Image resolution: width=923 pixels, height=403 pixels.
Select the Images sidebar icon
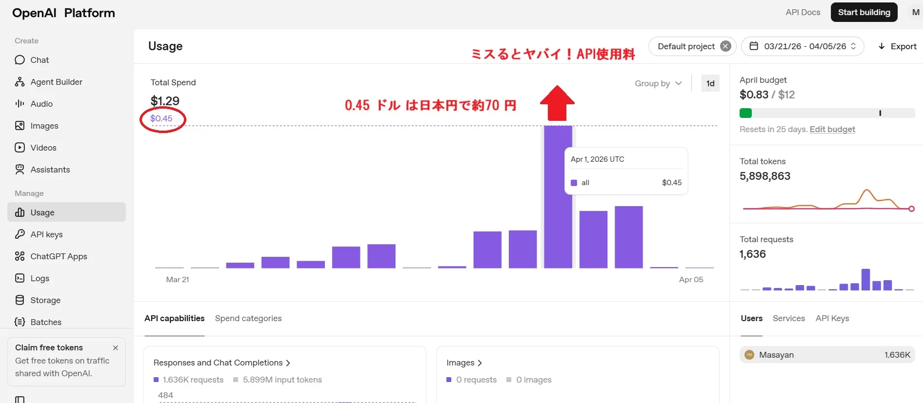coord(20,126)
